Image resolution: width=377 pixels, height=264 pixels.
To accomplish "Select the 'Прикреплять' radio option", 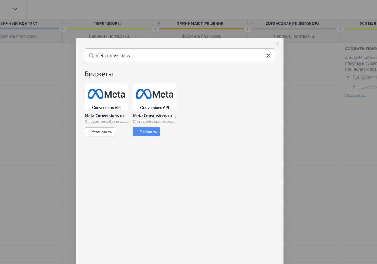I will coord(348,77).
